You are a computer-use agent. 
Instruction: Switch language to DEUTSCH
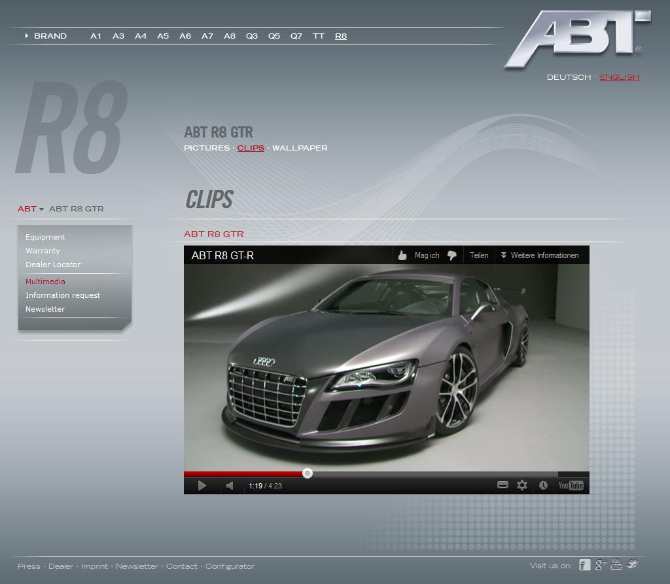[569, 77]
